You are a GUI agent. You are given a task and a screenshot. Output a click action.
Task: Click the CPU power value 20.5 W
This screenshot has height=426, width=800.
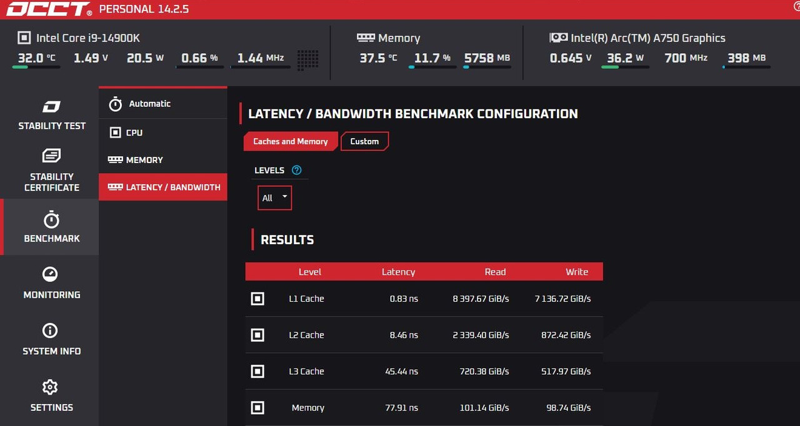pos(145,57)
